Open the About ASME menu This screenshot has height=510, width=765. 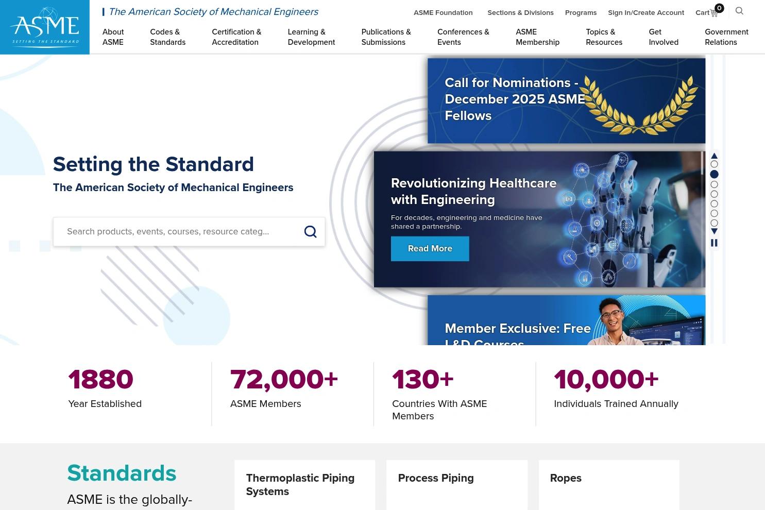[x=113, y=37]
